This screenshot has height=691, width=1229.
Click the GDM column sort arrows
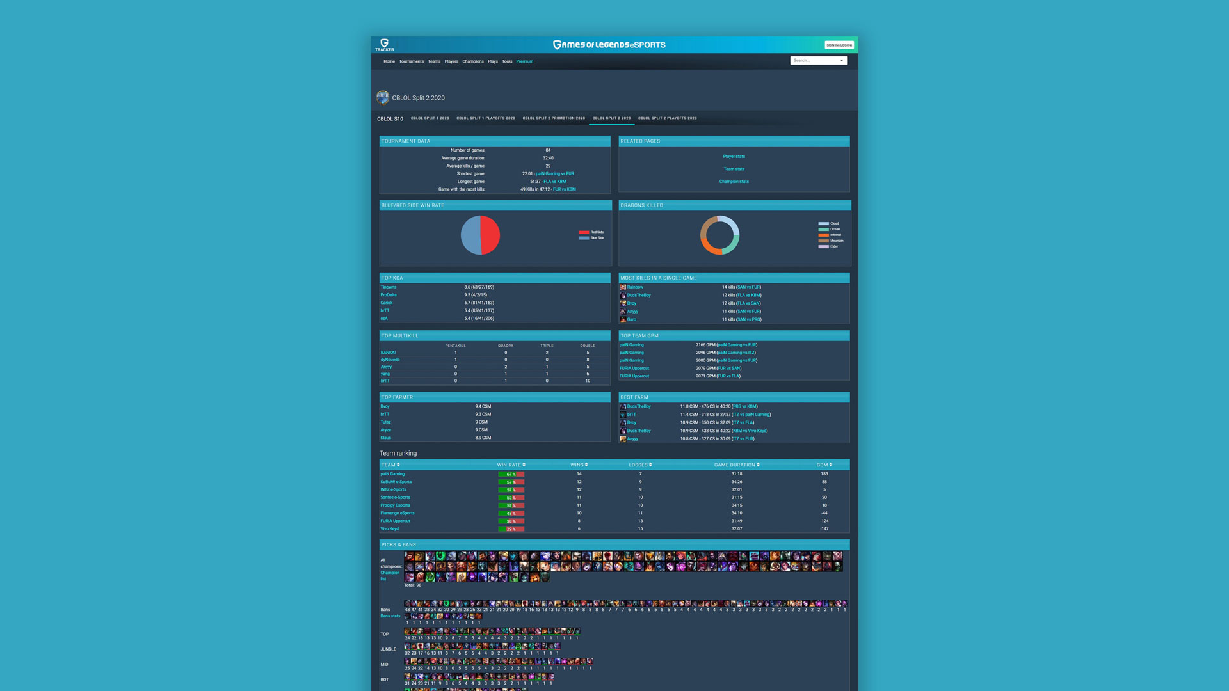(831, 465)
